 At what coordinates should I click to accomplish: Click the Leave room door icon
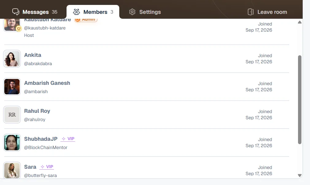click(251, 12)
